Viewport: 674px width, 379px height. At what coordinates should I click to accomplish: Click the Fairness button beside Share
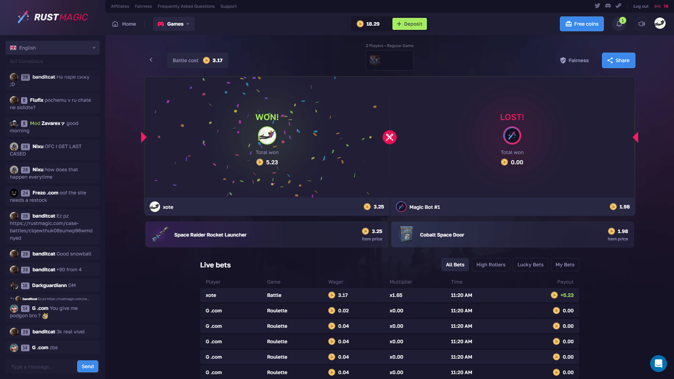[x=574, y=60]
